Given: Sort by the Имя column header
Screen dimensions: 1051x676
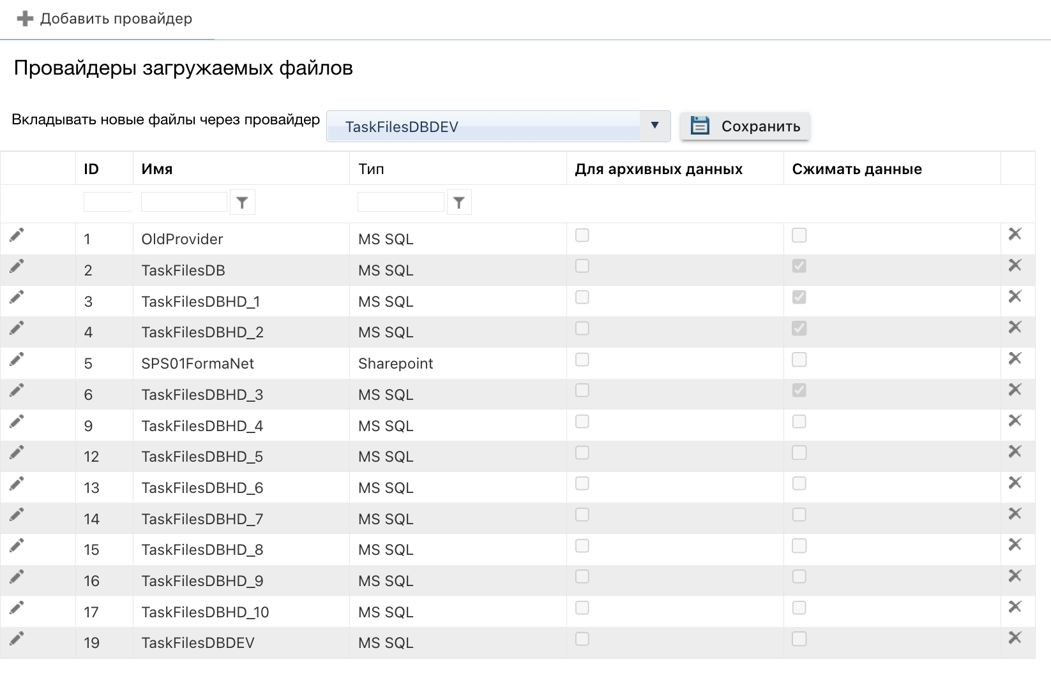Looking at the screenshot, I should pyautogui.click(x=157, y=169).
